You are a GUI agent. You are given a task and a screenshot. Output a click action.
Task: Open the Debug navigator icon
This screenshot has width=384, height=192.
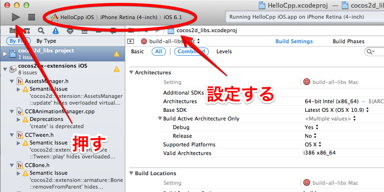[x=84, y=31]
